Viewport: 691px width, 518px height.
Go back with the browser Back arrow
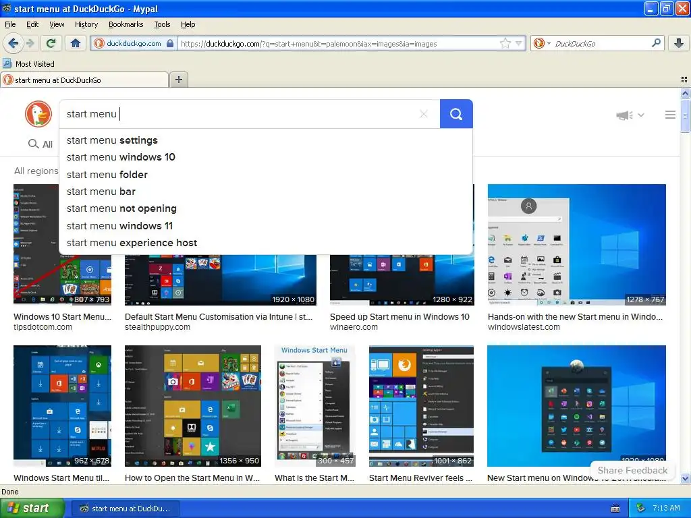pyautogui.click(x=13, y=43)
